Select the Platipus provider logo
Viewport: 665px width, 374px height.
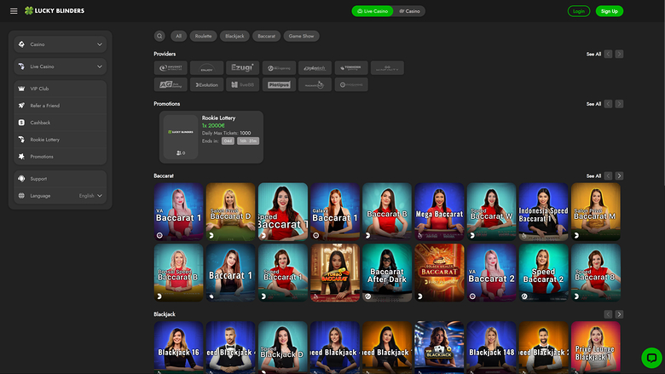click(278, 85)
